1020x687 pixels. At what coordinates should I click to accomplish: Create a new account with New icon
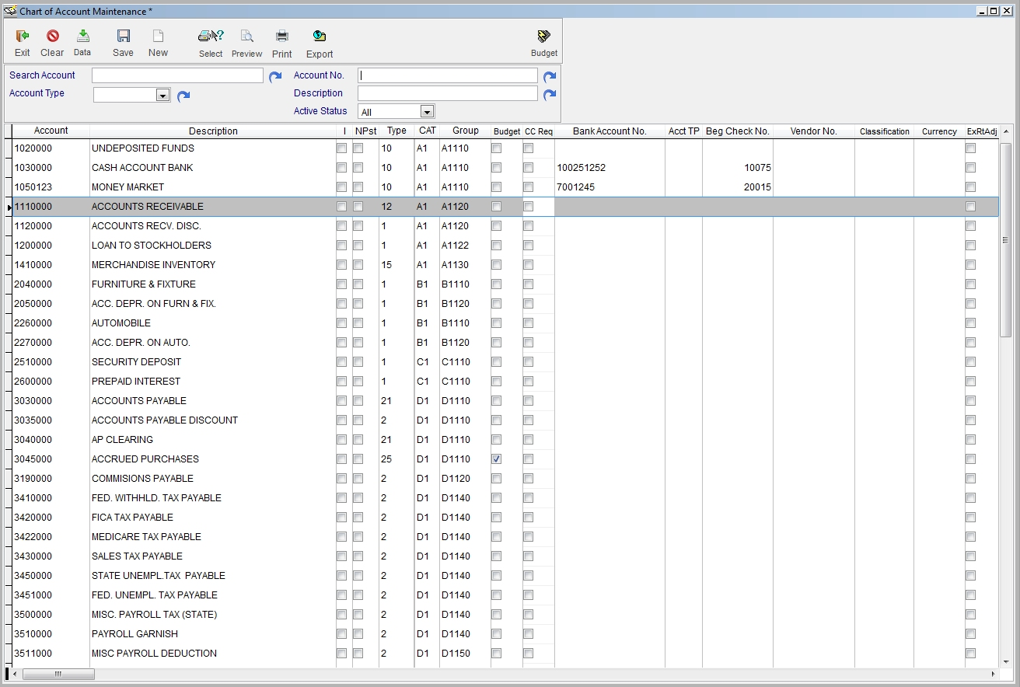[158, 37]
